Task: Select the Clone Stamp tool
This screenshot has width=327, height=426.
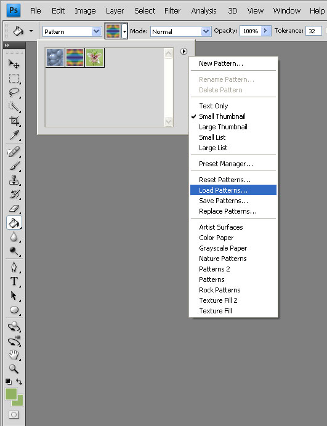Action: pyautogui.click(x=14, y=180)
